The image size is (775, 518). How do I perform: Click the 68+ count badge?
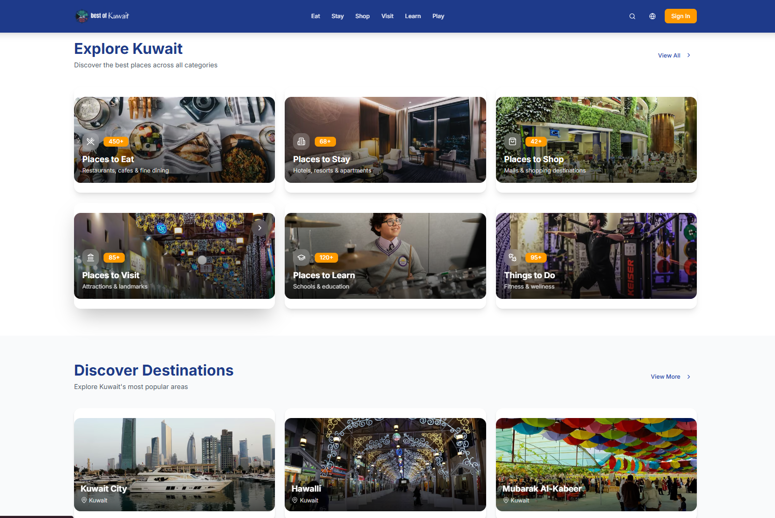coord(325,141)
